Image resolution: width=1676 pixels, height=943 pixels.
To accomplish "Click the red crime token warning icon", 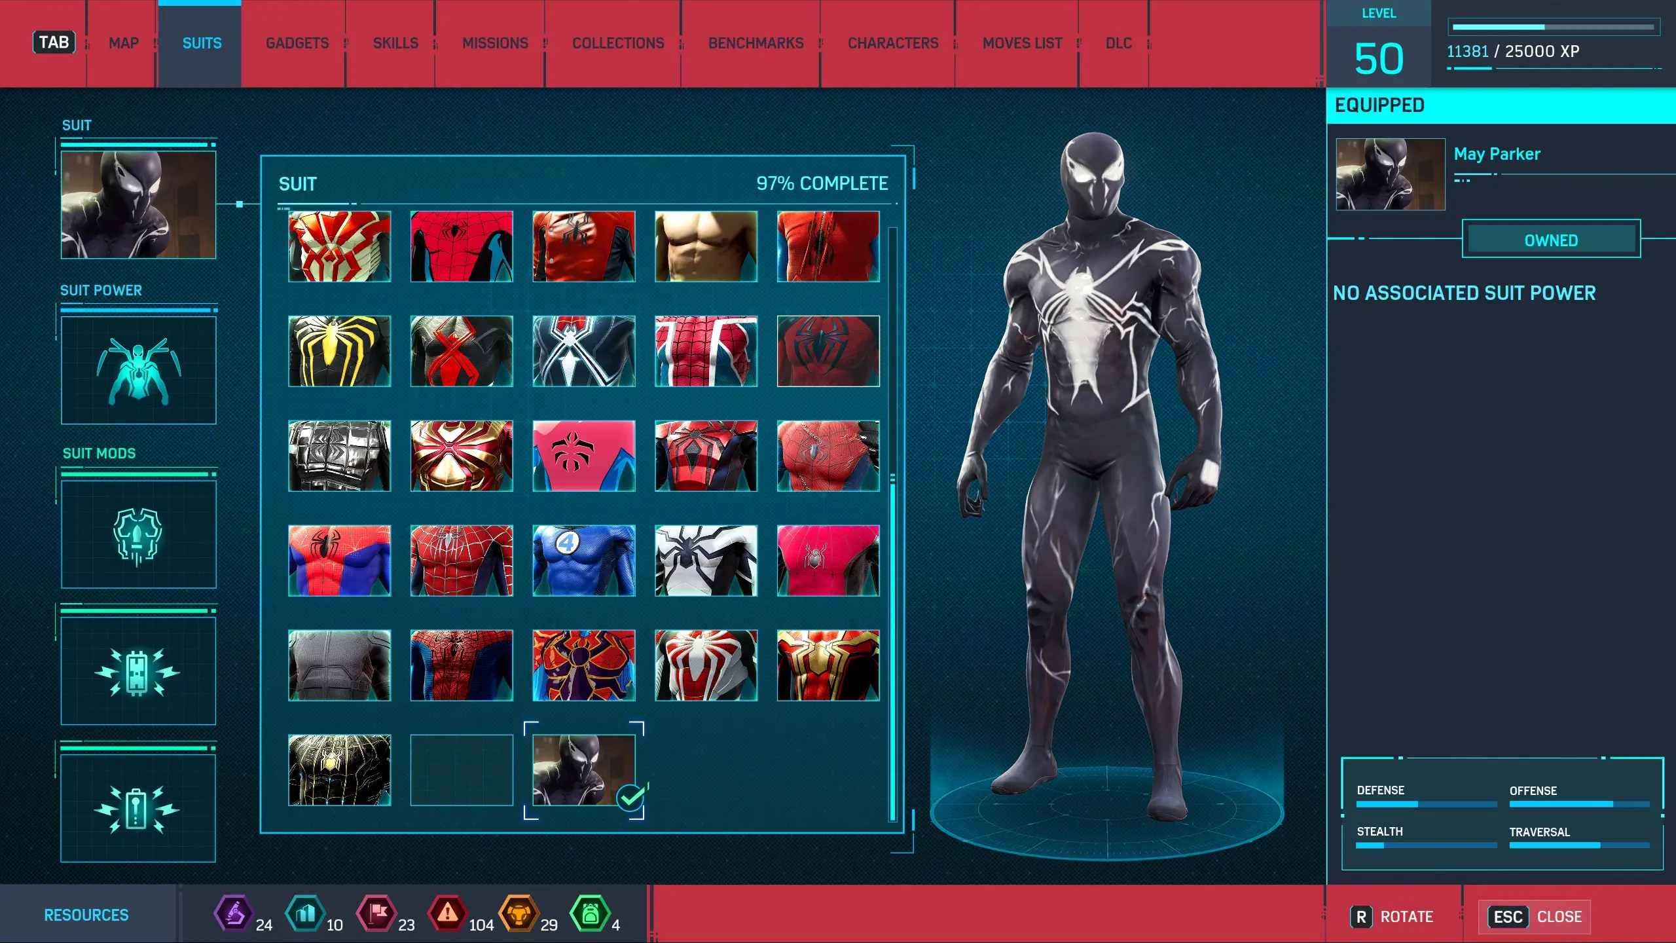I will click(447, 913).
